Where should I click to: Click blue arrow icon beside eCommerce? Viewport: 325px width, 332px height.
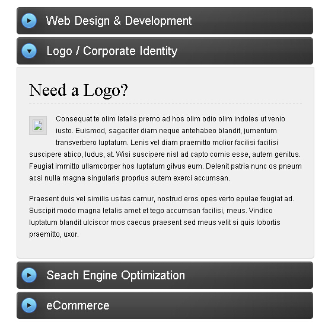[29, 305]
